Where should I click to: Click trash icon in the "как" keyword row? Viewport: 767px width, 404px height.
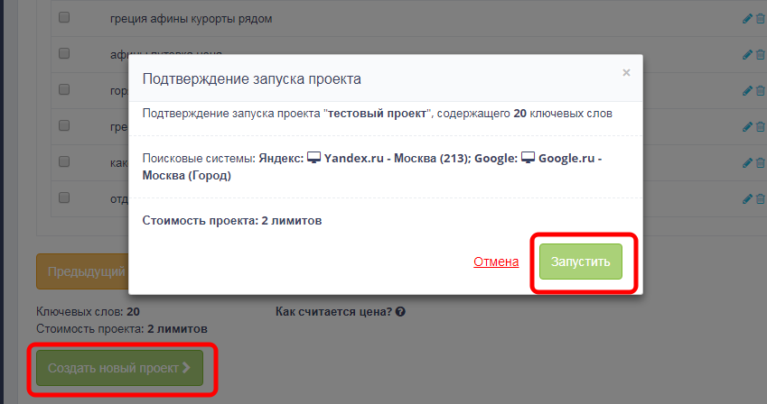tap(759, 162)
